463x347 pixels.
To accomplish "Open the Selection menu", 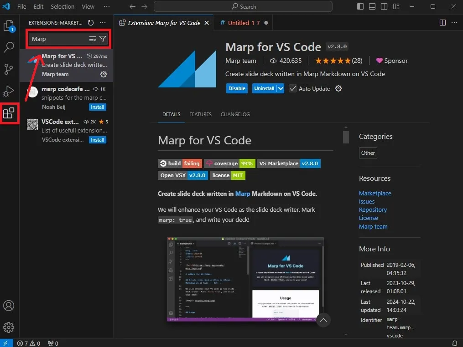I will pyautogui.click(x=62, y=6).
